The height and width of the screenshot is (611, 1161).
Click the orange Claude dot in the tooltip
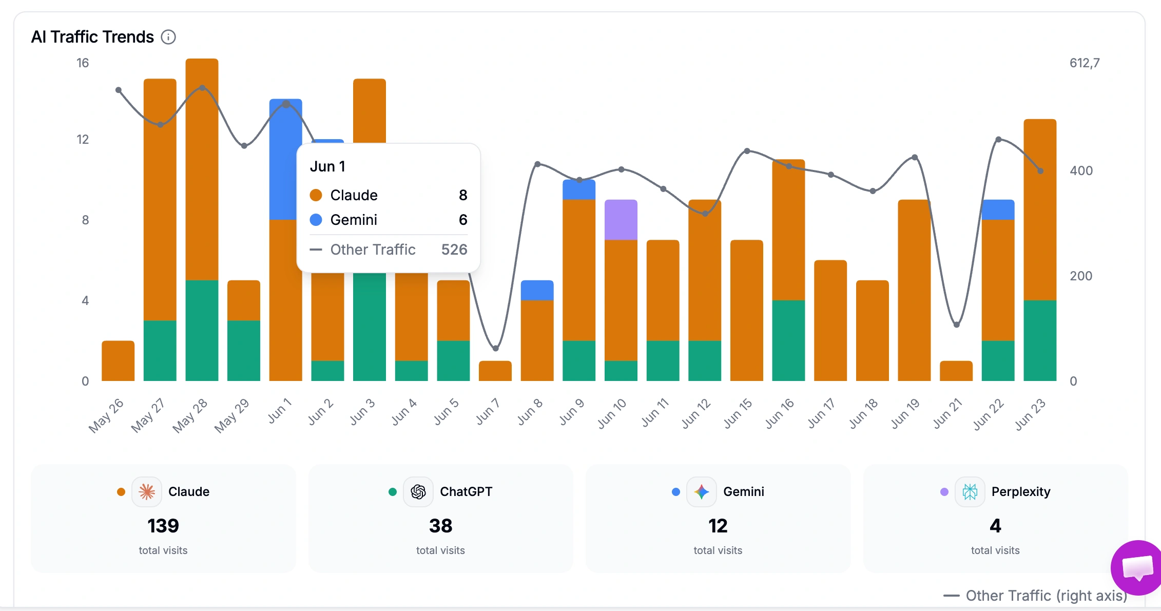316,195
